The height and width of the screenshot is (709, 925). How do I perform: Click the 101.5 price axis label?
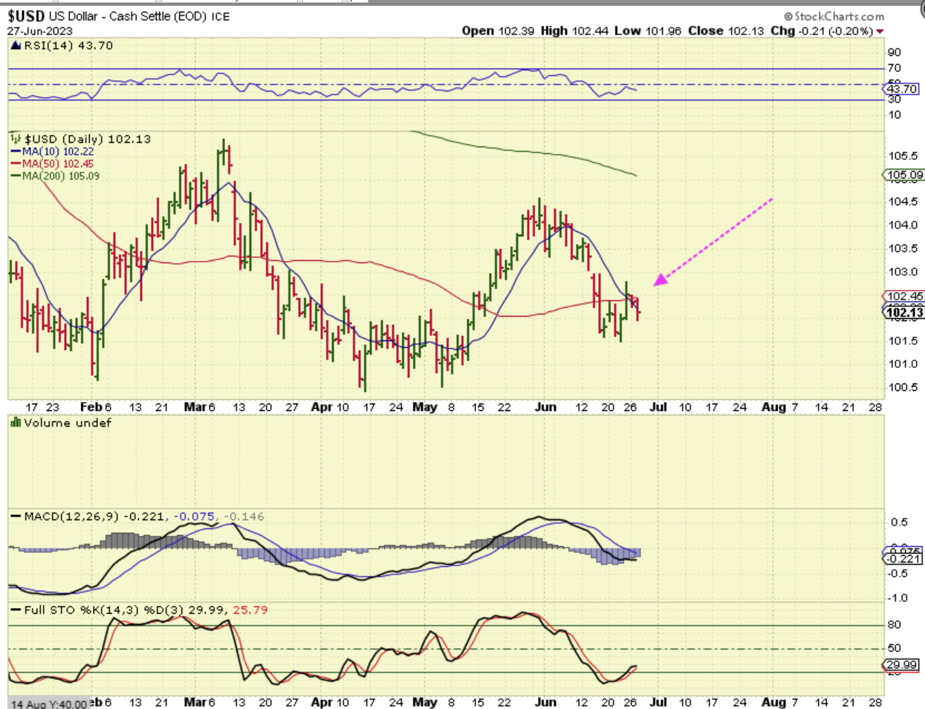tap(902, 340)
